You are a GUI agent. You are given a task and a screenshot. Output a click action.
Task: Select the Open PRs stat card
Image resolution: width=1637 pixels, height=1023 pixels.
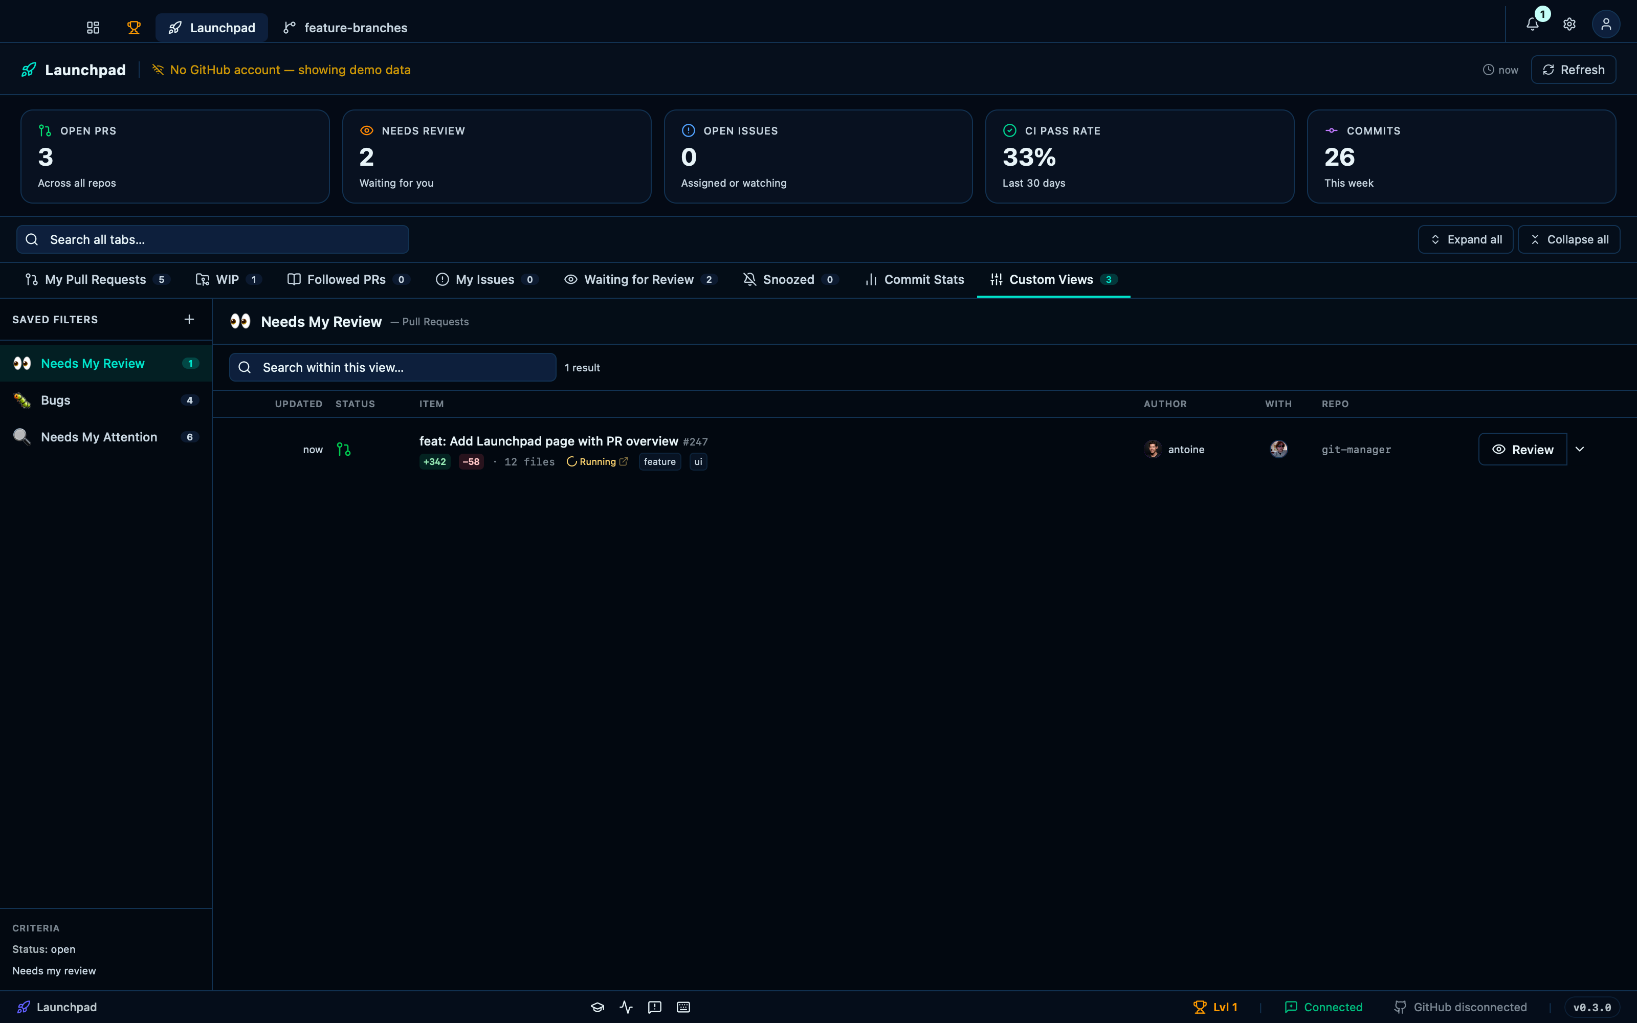point(175,157)
